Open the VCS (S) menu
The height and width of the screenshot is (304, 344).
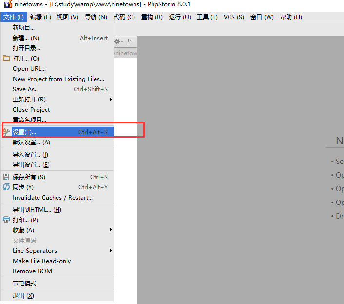(234, 17)
